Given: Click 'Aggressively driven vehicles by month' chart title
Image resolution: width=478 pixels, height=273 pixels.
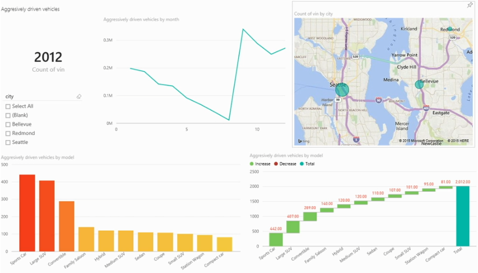Looking at the screenshot, I should (141, 19).
